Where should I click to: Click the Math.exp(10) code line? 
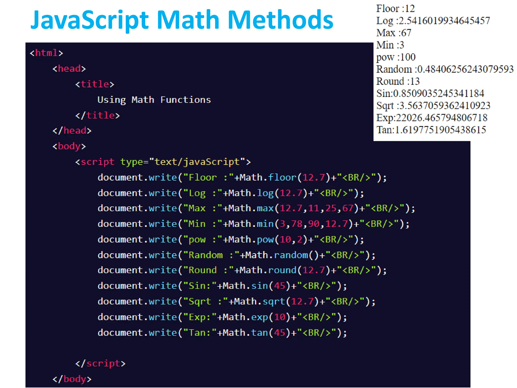pos(222,317)
